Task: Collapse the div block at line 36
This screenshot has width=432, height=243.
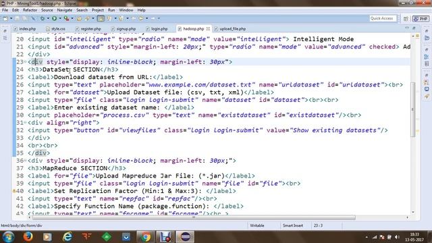Action: (25, 161)
